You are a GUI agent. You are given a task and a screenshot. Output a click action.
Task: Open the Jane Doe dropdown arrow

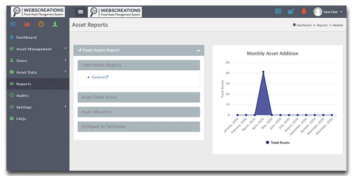(341, 12)
